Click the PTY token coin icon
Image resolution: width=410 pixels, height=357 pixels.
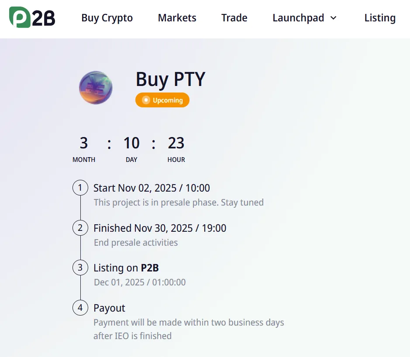click(x=96, y=87)
